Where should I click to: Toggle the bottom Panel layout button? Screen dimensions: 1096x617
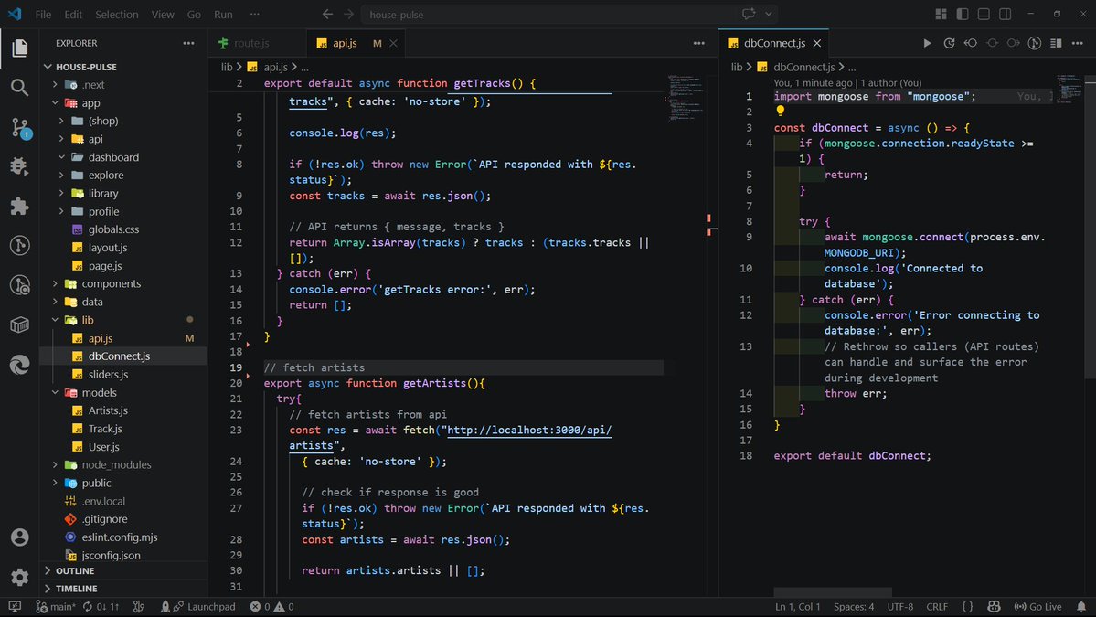click(x=984, y=15)
